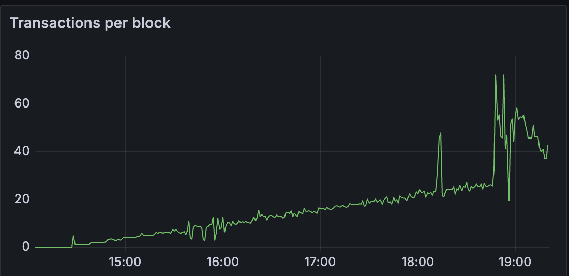The height and width of the screenshot is (276, 569).
Task: Click the 0 value on the y-axis
Action: coord(25,247)
